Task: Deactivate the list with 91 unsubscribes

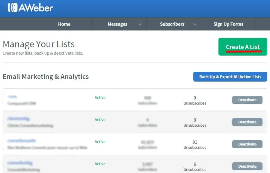Action: [x=247, y=144]
